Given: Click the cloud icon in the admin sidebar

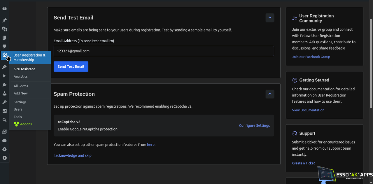Looking at the screenshot, I should point(4,140).
